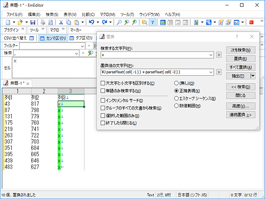Click the Copy icon
265x199 pixels.
[x=69, y=22]
